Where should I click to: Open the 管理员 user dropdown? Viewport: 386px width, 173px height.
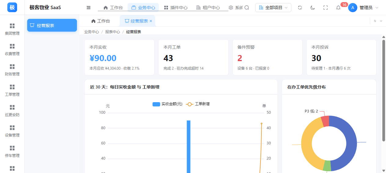(369, 8)
